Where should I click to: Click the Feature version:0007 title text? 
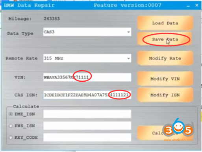[x=128, y=5]
